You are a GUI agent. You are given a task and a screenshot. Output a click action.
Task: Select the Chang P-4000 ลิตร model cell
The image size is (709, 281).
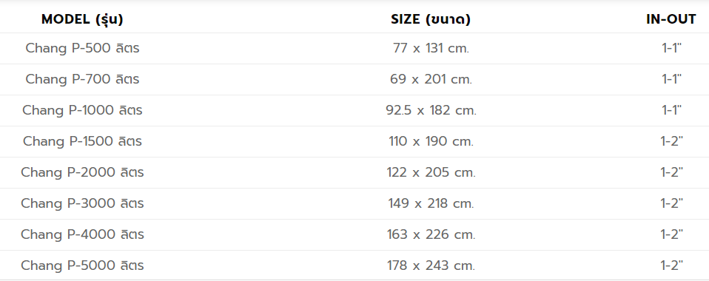pyautogui.click(x=82, y=235)
